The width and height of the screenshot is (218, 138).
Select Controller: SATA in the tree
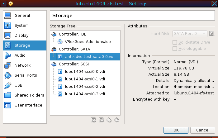[x=85, y=49]
